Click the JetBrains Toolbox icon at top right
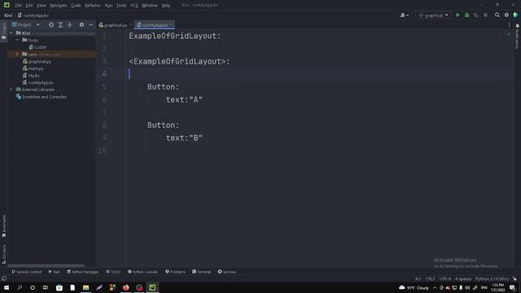 tap(515, 15)
